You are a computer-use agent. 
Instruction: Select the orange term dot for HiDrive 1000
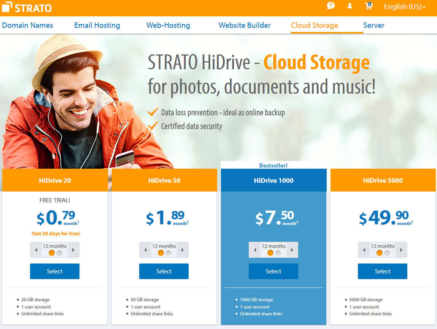coord(270,253)
